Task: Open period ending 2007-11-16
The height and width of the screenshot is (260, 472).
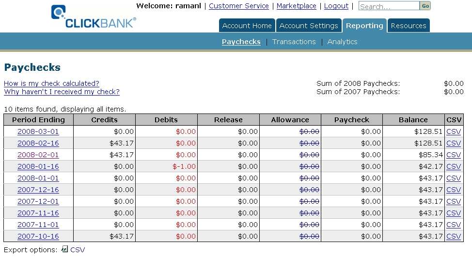Action: [38, 213]
